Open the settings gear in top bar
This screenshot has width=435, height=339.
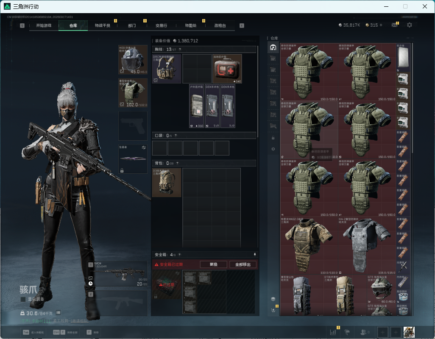pos(409,25)
